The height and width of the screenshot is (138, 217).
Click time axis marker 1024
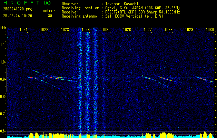86,30
